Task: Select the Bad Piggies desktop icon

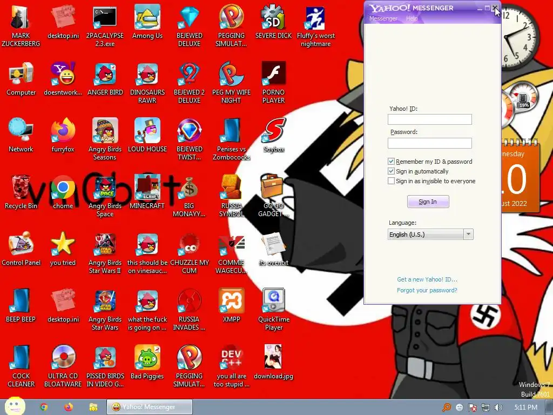Action: point(147,363)
